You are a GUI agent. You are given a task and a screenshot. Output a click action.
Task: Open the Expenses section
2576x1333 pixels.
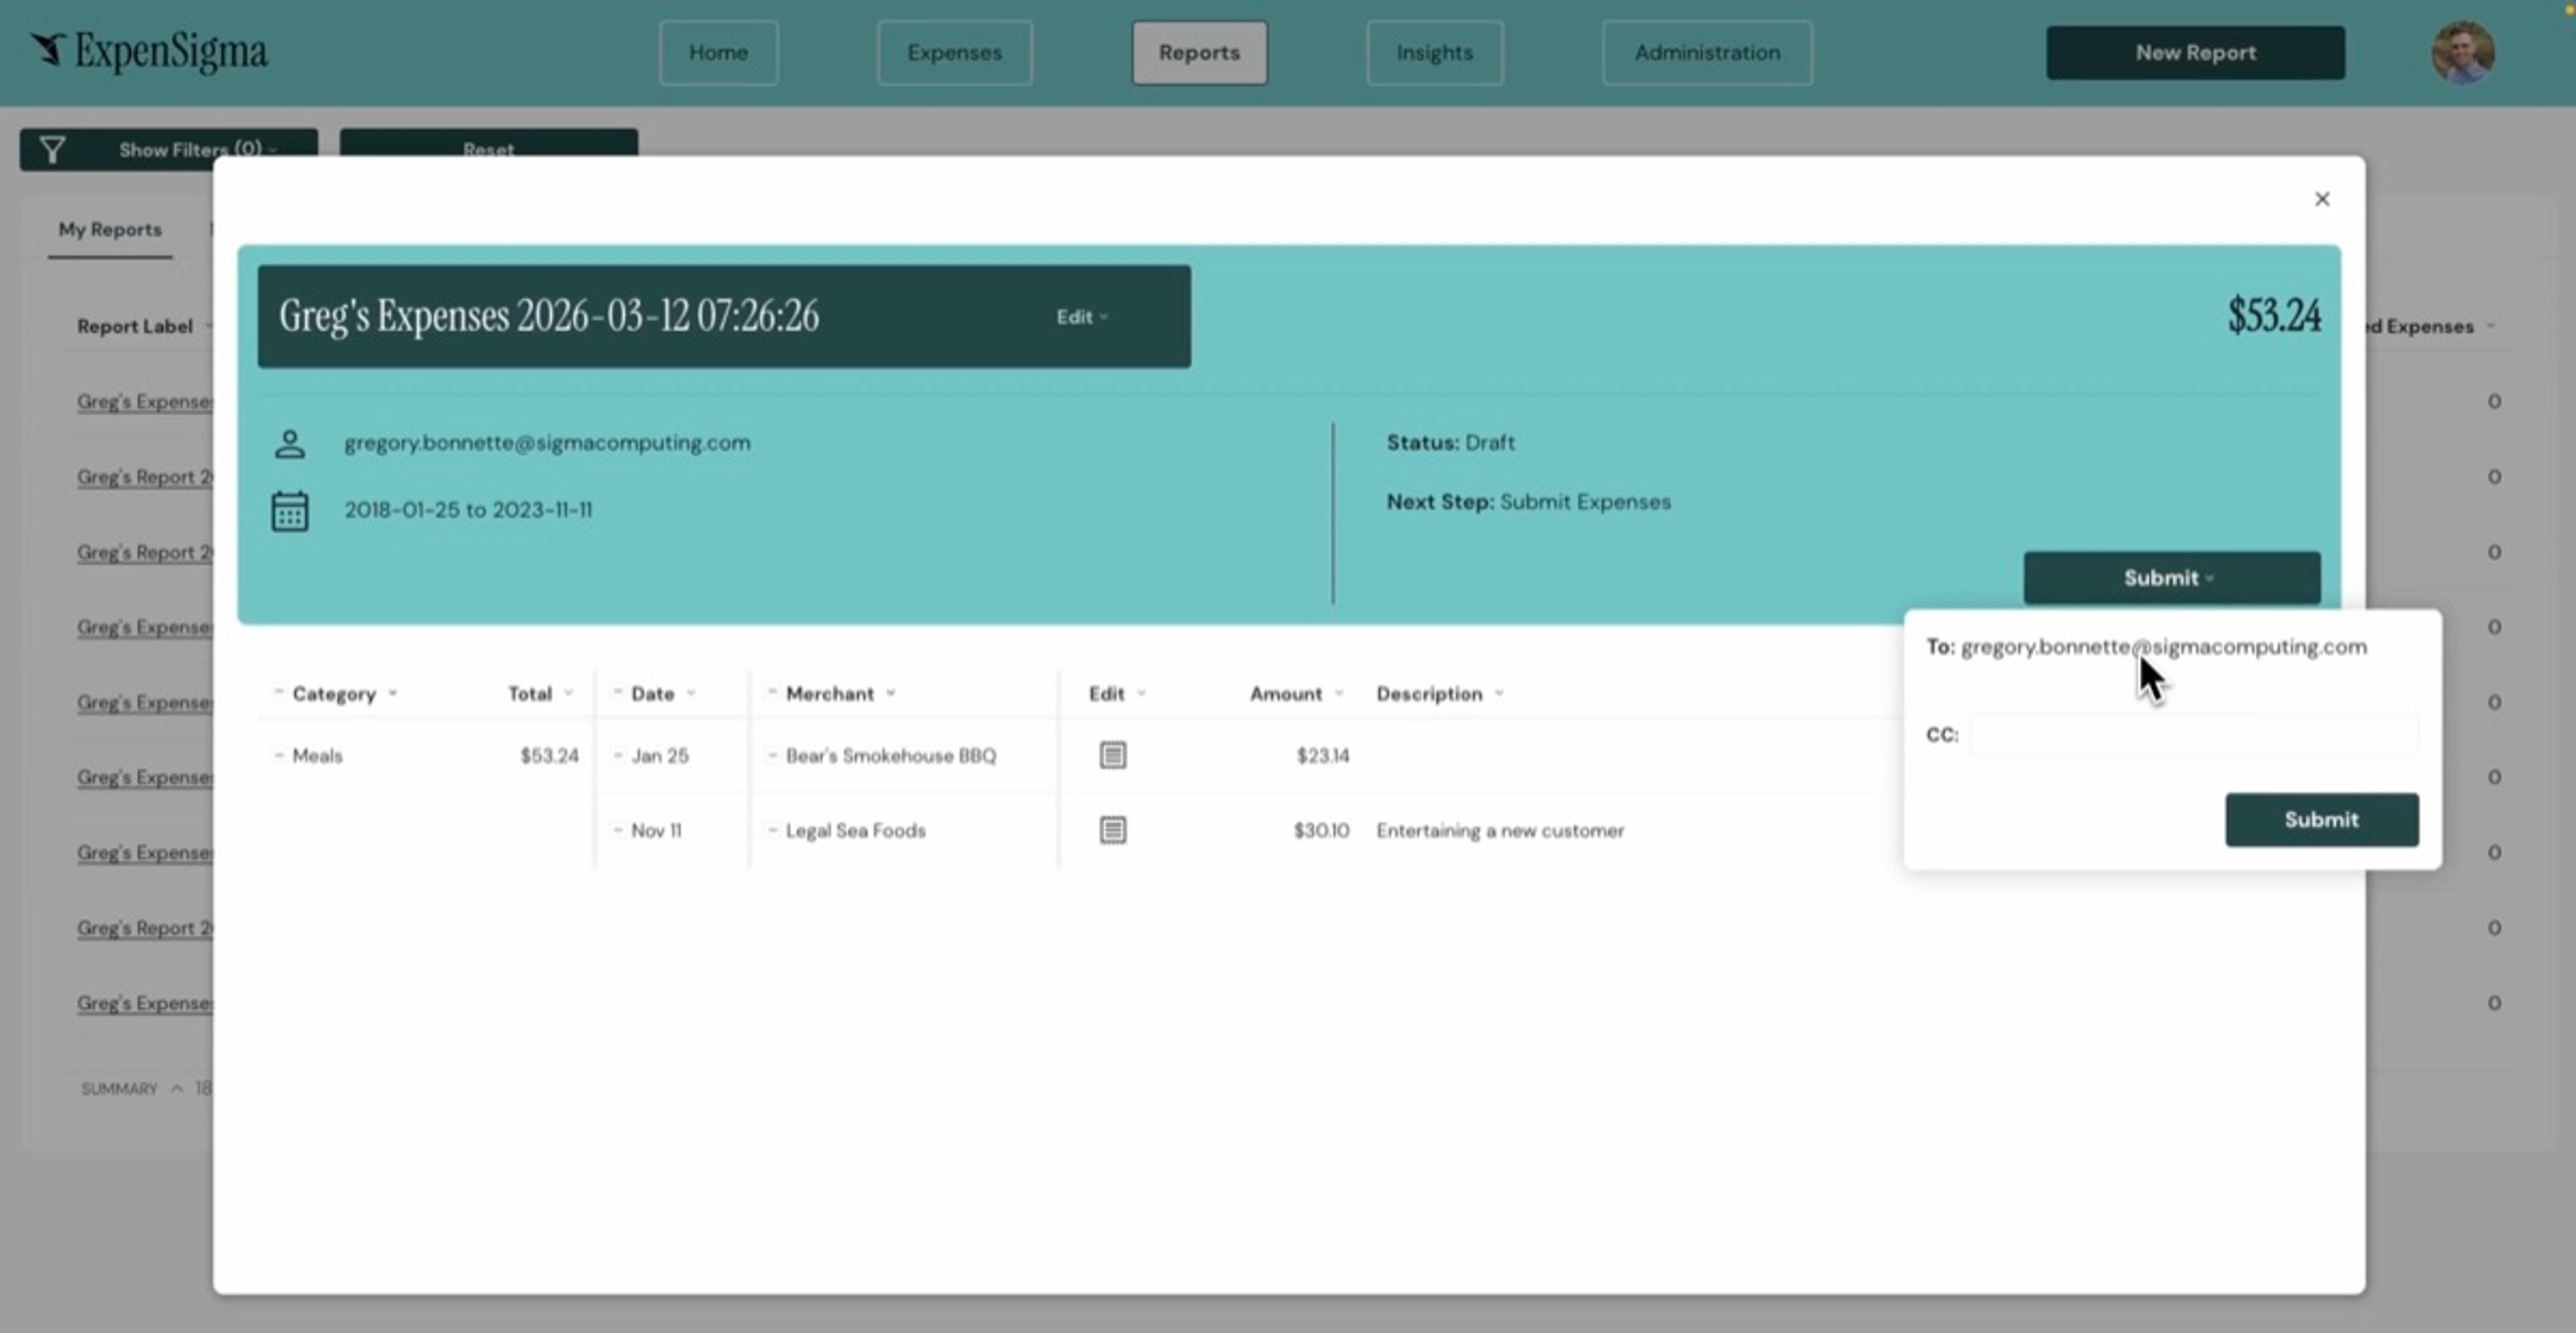pyautogui.click(x=954, y=53)
